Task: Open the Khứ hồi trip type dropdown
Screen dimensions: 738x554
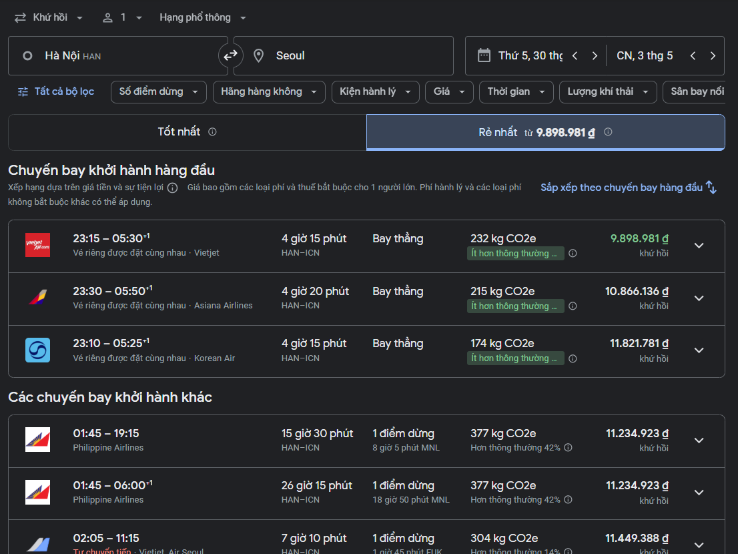Action: pyautogui.click(x=49, y=17)
